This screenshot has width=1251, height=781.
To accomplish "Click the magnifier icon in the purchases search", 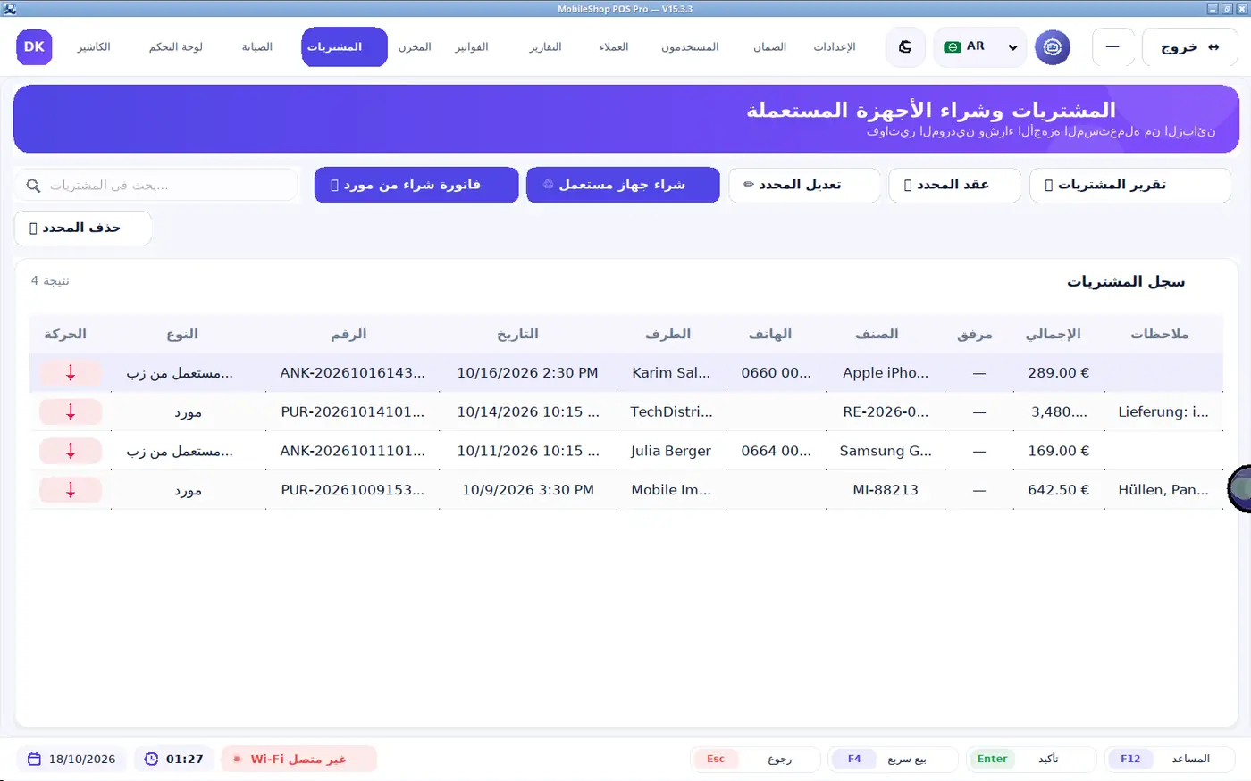I will (34, 186).
